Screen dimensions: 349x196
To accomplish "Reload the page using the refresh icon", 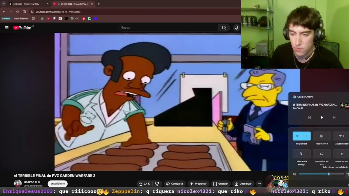I will [17, 12].
